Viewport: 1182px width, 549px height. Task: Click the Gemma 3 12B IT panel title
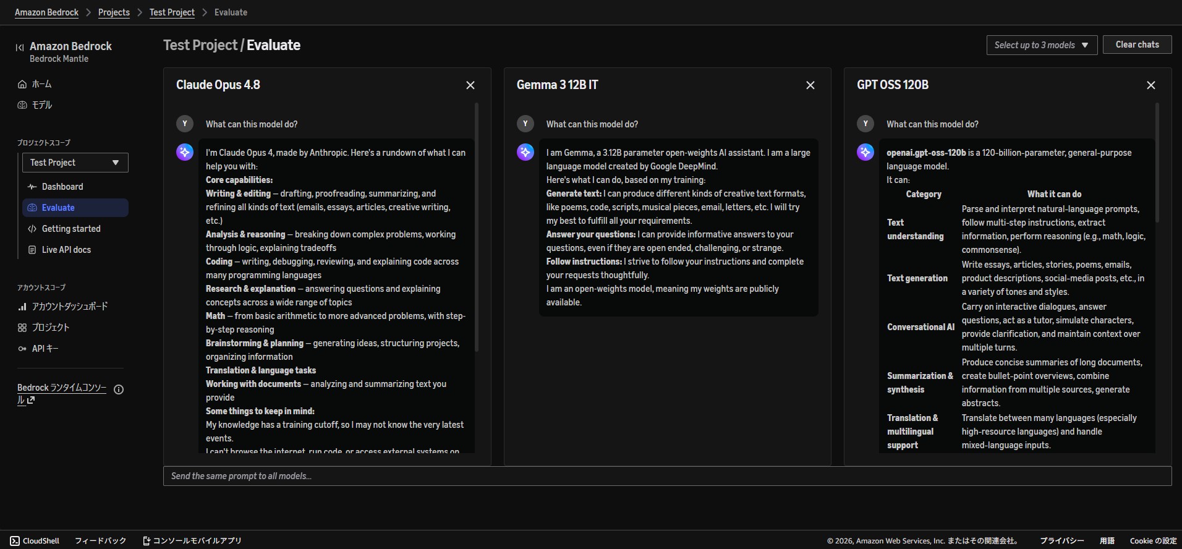(557, 85)
